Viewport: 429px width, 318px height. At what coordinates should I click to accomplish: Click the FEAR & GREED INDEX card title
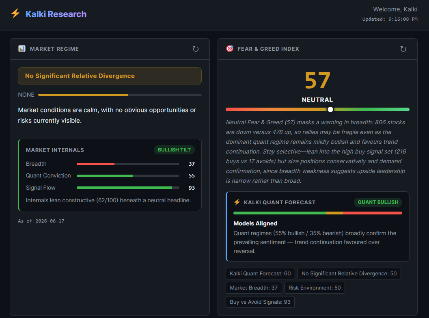268,49
